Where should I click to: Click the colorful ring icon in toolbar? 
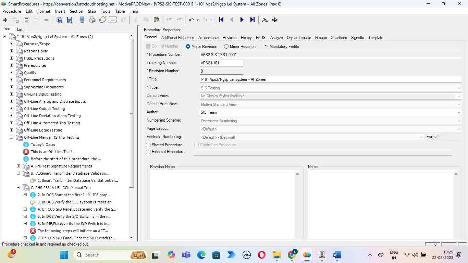tap(102, 20)
